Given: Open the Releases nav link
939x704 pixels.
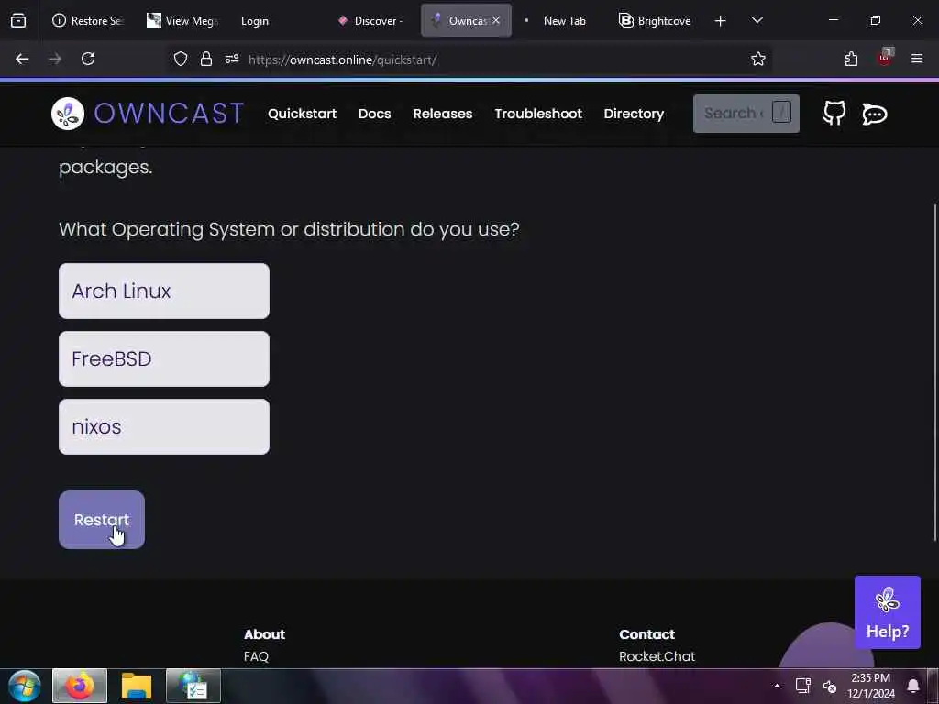Looking at the screenshot, I should (x=443, y=114).
